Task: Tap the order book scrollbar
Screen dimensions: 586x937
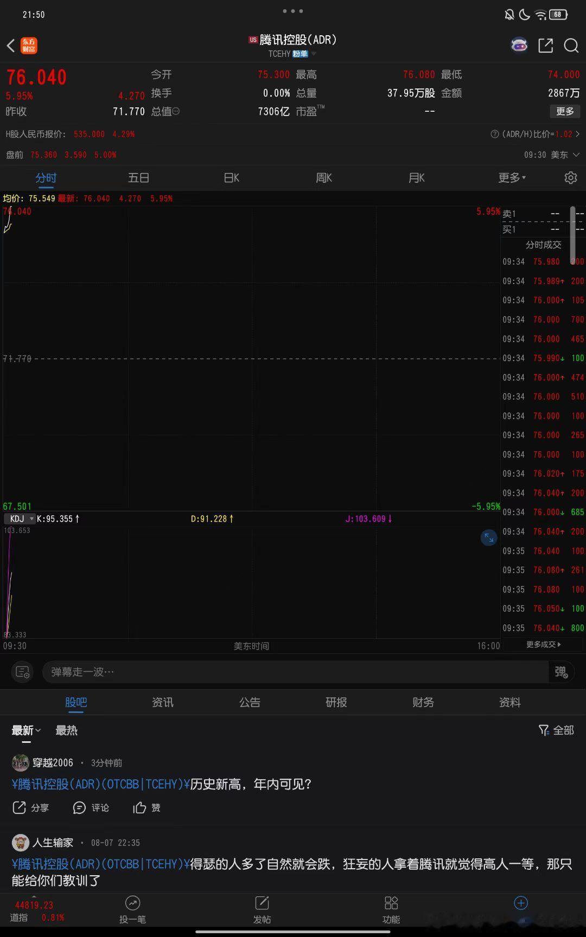Action: pyautogui.click(x=572, y=235)
